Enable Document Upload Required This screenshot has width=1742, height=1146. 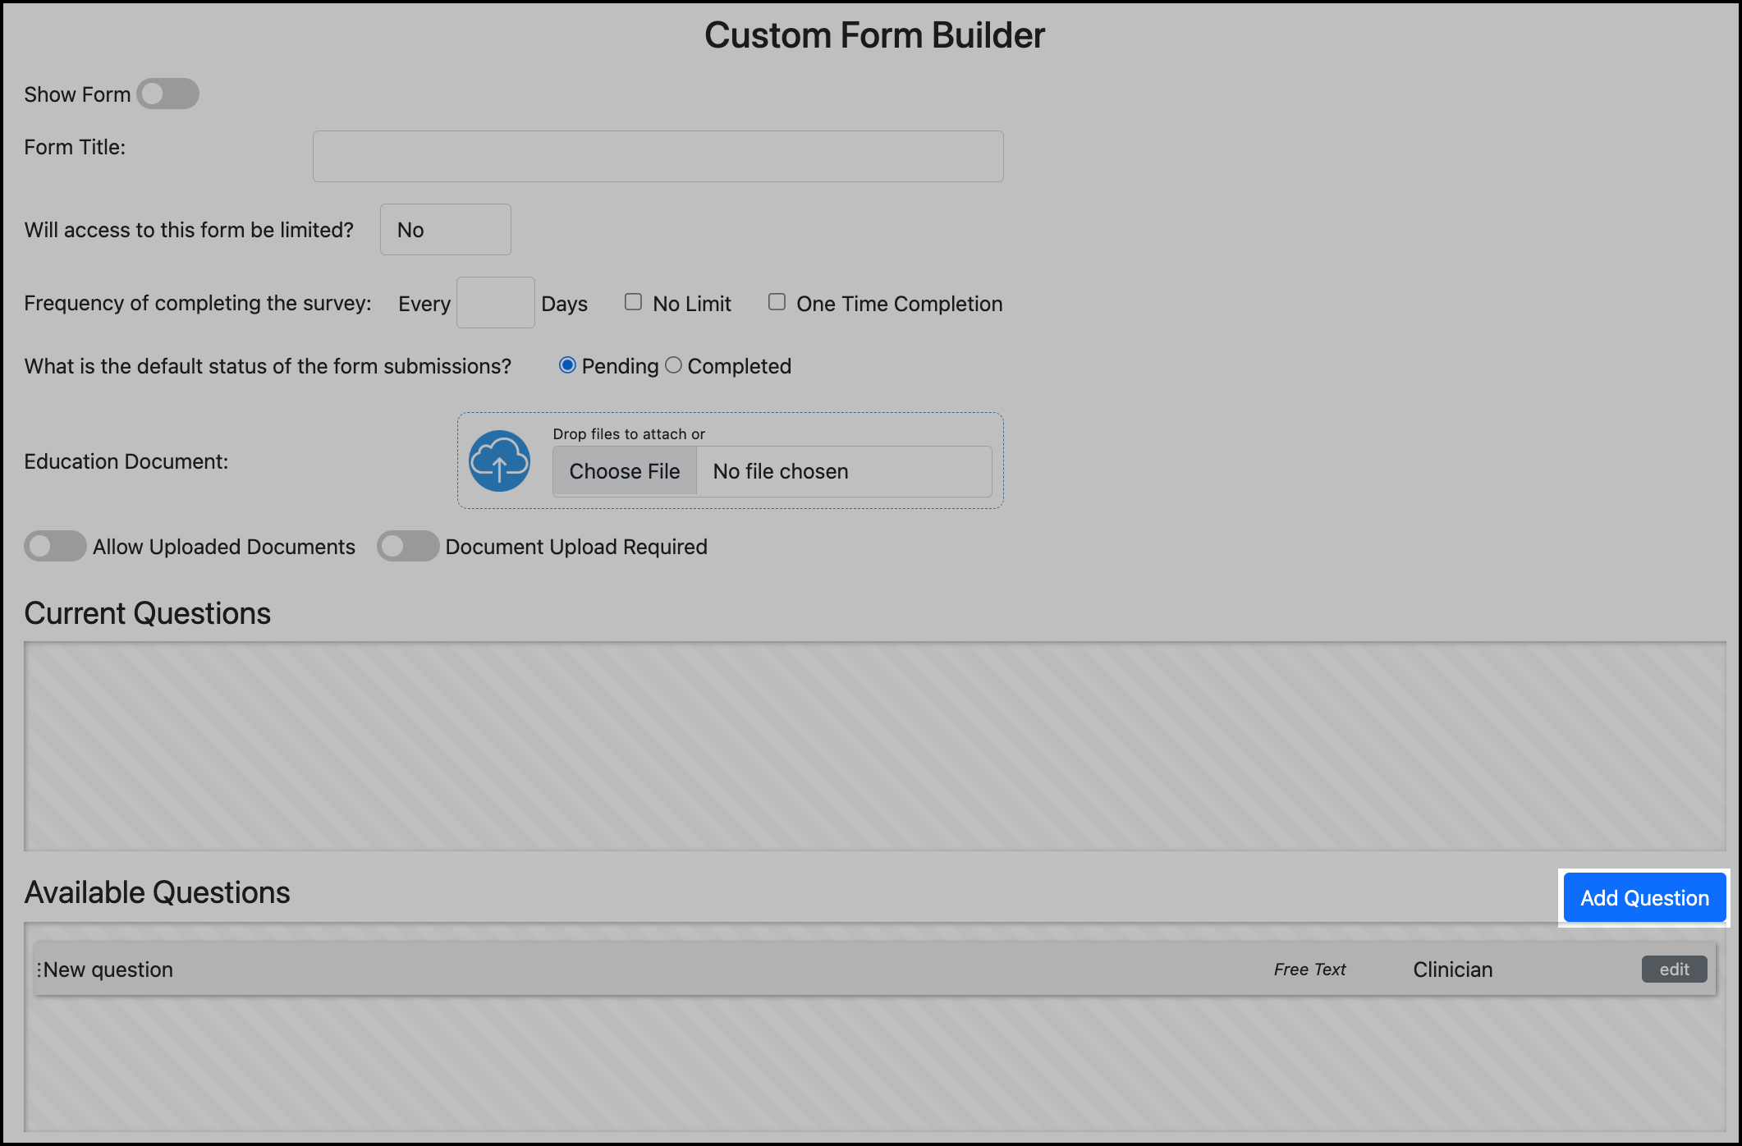click(408, 546)
